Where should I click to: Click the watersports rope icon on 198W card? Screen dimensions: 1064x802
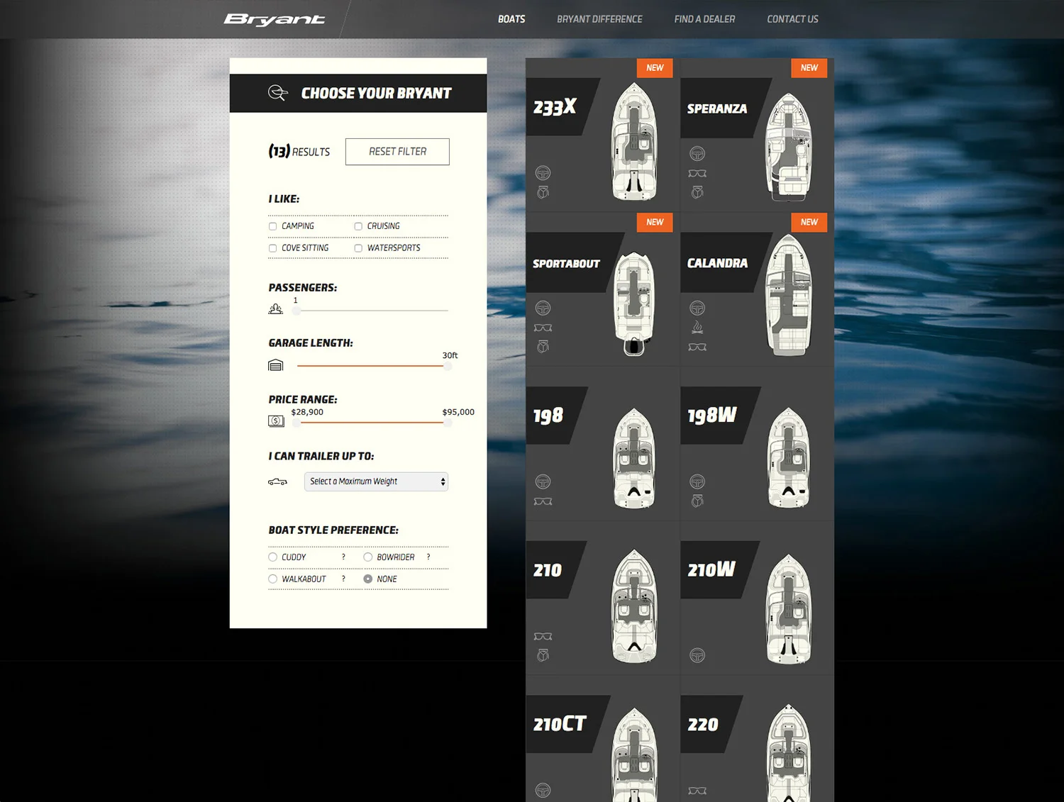click(697, 501)
